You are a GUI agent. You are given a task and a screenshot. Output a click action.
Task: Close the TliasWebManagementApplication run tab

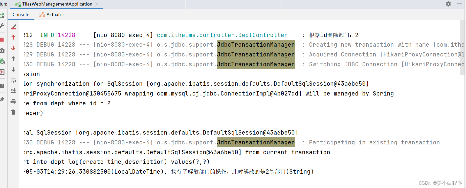click(x=97, y=4)
